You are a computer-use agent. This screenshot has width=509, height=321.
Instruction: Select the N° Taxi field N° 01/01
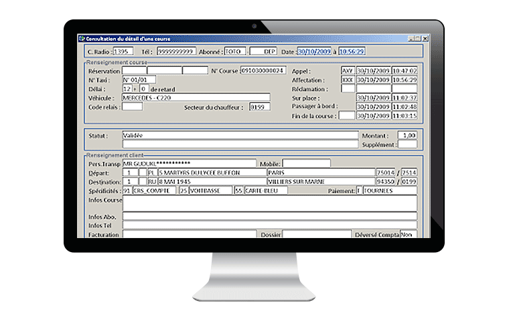point(139,80)
